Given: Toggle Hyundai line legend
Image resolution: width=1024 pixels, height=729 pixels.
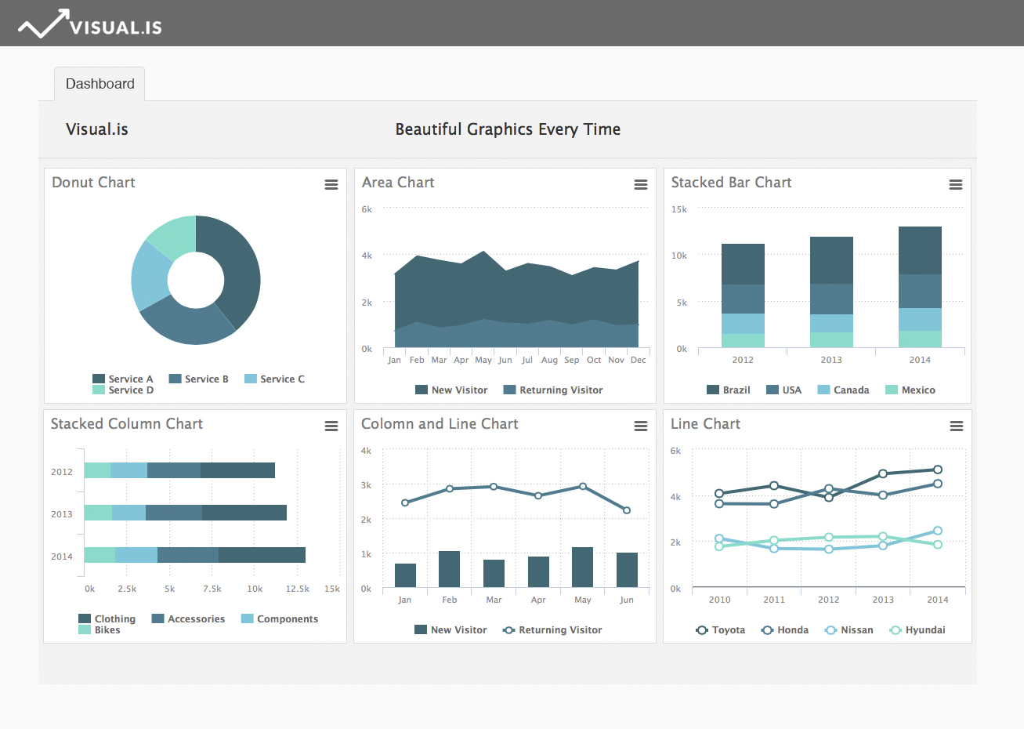Looking at the screenshot, I should (x=917, y=629).
